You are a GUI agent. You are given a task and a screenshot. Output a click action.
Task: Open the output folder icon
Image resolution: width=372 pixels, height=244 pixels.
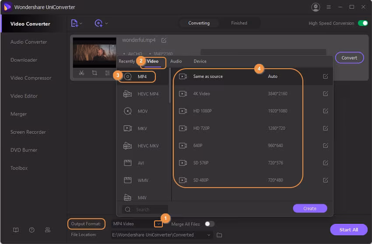219,235
